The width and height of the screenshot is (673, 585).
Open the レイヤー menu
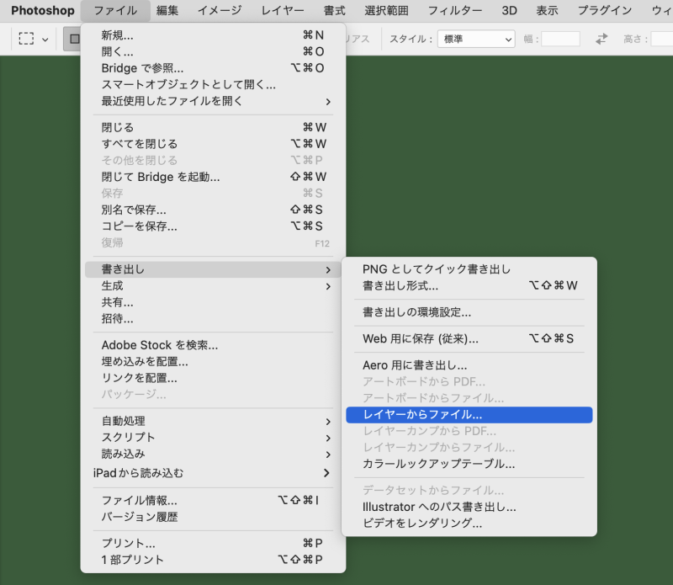pyautogui.click(x=282, y=10)
